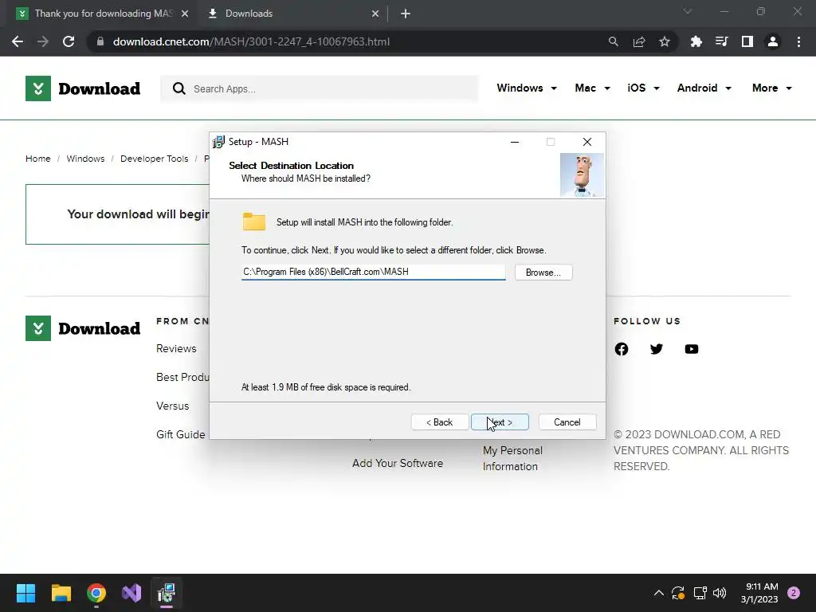The height and width of the screenshot is (612, 816).
Task: Open the notifications badge showing 2
Action: coord(794,593)
